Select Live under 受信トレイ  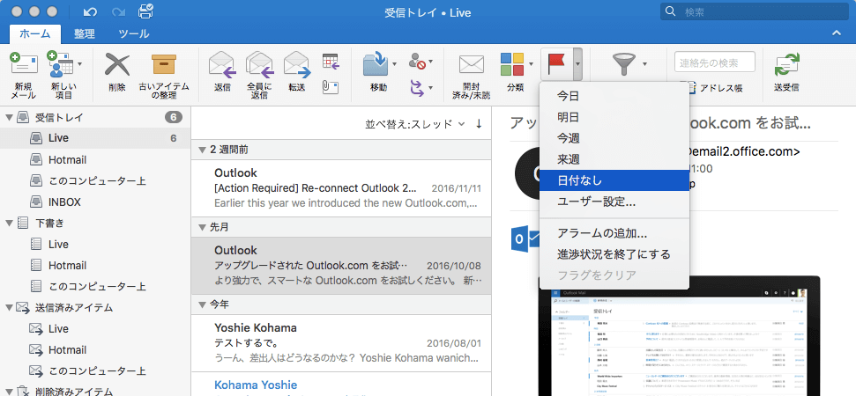pyautogui.click(x=95, y=138)
